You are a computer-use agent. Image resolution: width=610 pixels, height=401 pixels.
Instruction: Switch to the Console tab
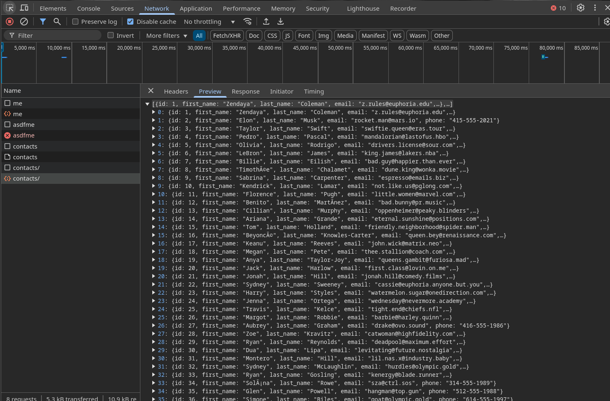89,9
